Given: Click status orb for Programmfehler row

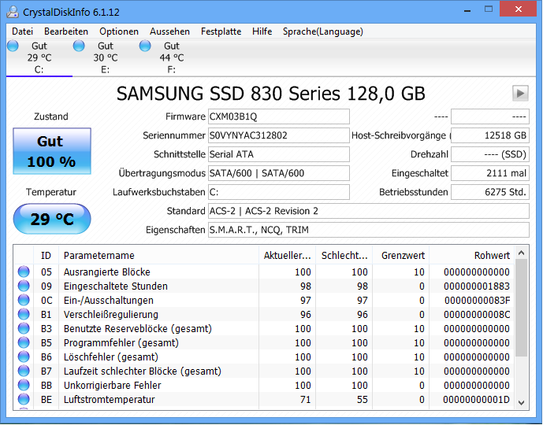Looking at the screenshot, I should [24, 342].
